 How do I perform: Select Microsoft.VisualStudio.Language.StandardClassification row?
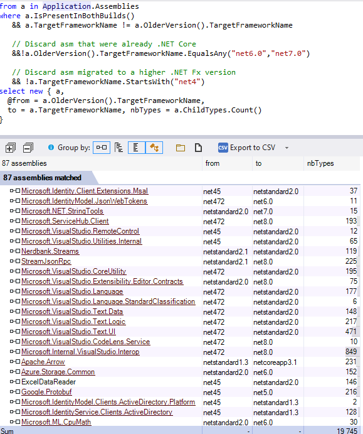[180, 301]
